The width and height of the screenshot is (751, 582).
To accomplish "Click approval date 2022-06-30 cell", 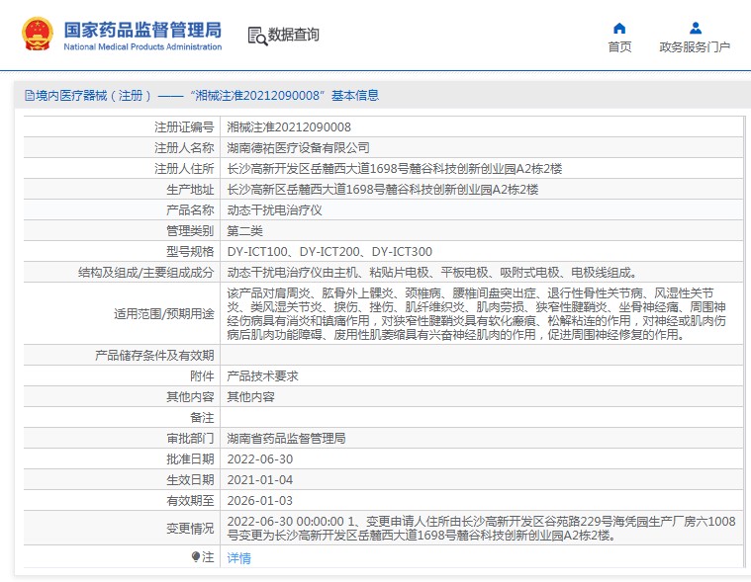I will (x=259, y=459).
